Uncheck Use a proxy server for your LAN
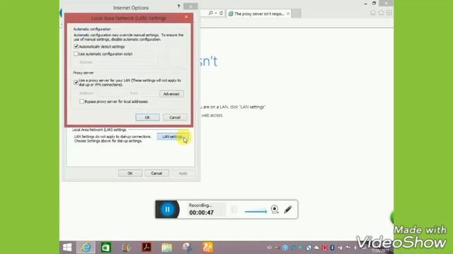 pyautogui.click(x=76, y=83)
